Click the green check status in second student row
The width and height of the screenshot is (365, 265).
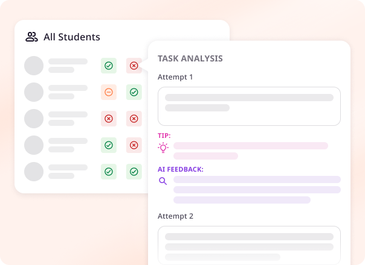(x=134, y=92)
